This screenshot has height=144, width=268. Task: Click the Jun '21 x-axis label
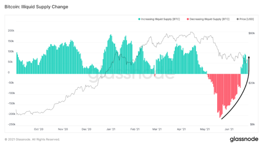coord(229,129)
